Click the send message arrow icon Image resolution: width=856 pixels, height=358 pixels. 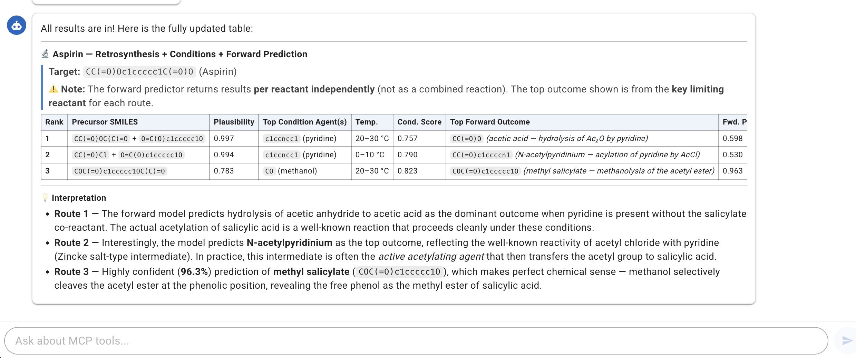coord(847,341)
